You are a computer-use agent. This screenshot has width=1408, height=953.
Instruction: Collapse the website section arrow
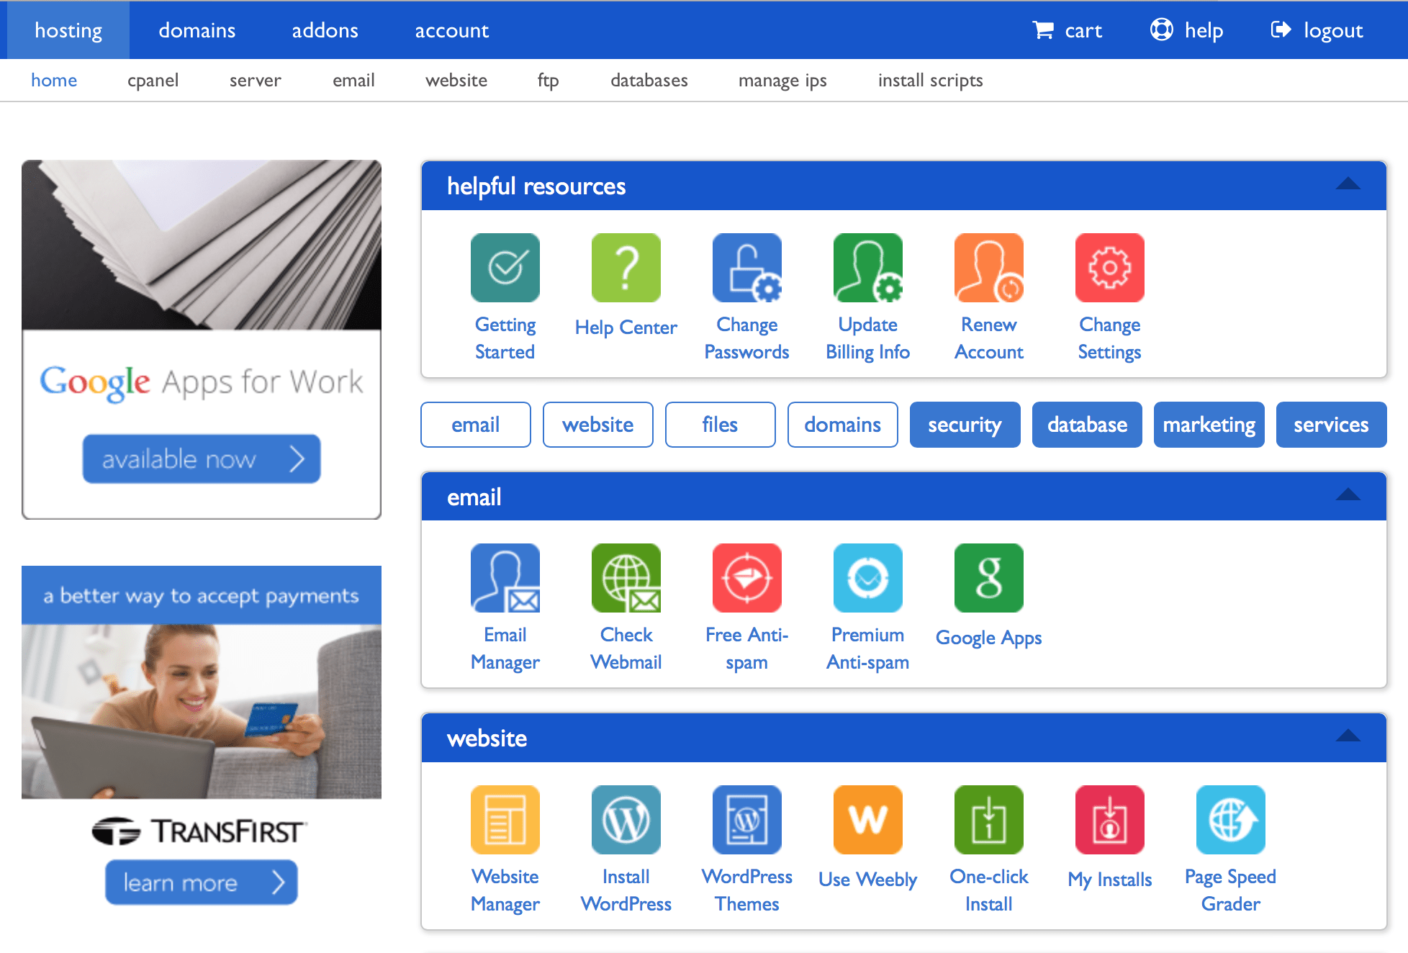coord(1348,736)
